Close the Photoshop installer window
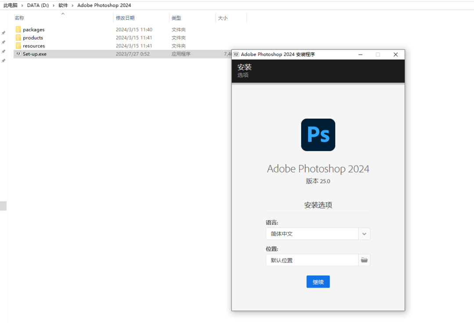The width and height of the screenshot is (474, 323). pyautogui.click(x=395, y=55)
